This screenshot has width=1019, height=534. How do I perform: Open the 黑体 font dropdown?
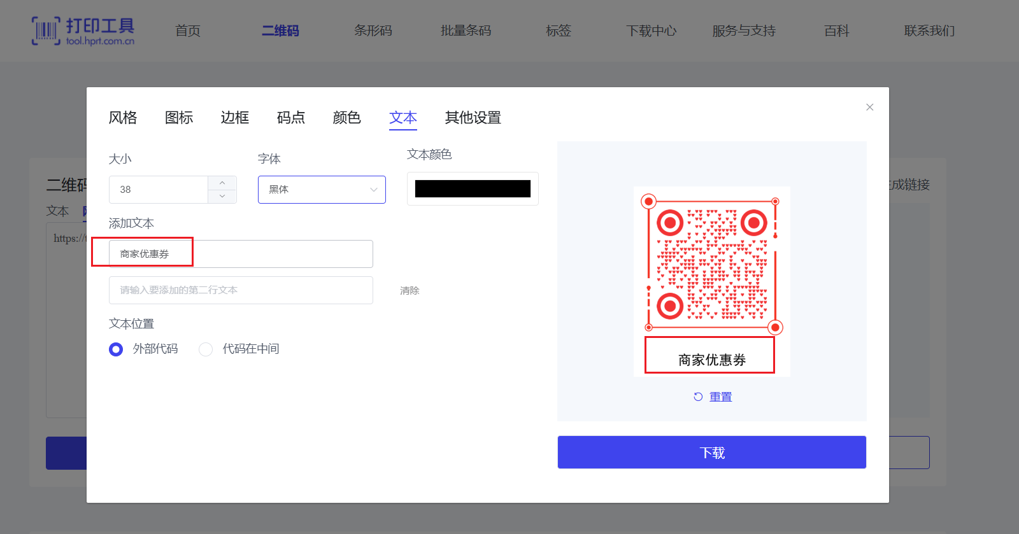[322, 190]
